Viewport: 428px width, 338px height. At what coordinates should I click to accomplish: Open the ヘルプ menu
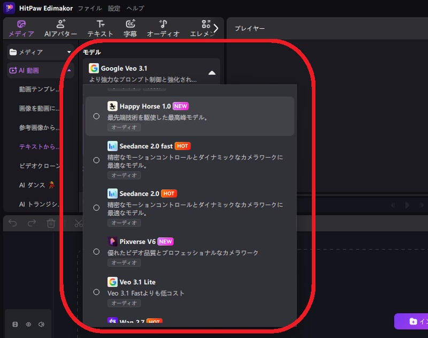[x=135, y=9]
